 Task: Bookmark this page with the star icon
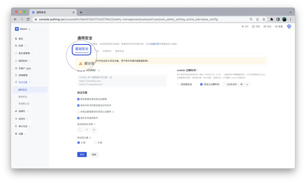(264, 19)
